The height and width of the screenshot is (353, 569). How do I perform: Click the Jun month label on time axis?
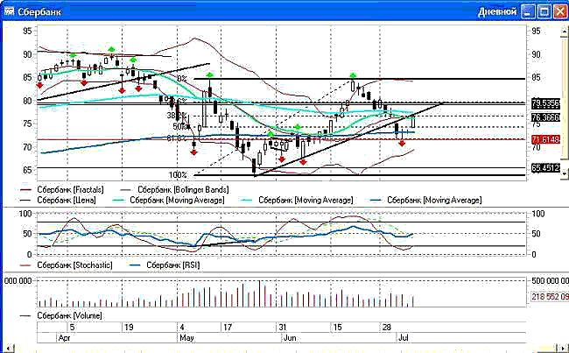pos(290,338)
